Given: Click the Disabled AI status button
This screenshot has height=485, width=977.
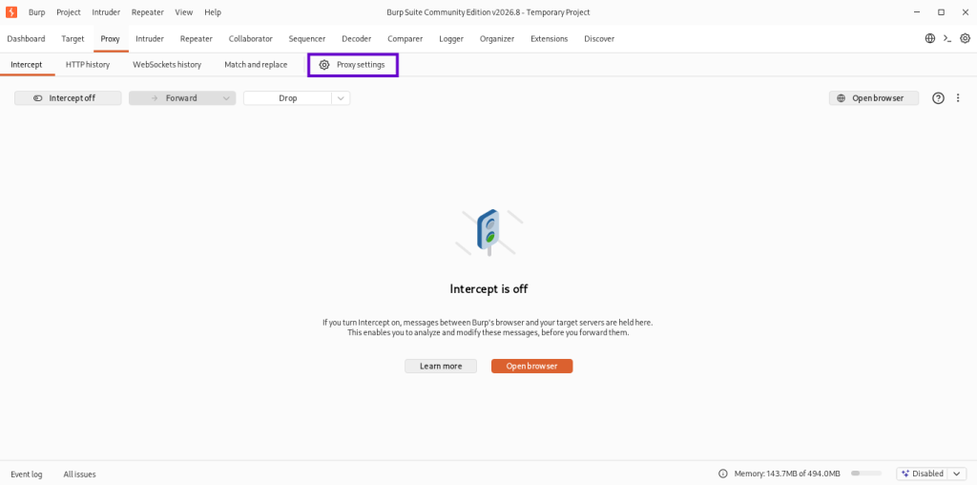Looking at the screenshot, I should pyautogui.click(x=924, y=474).
